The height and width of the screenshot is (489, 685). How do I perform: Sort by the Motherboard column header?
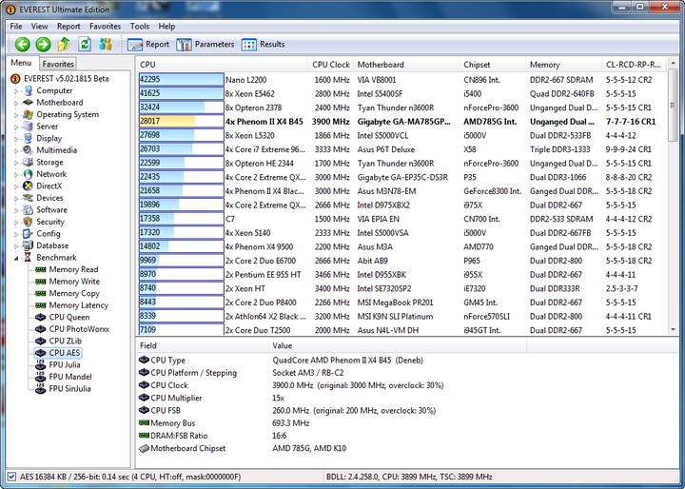pyautogui.click(x=406, y=65)
